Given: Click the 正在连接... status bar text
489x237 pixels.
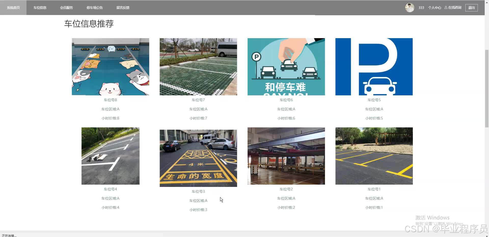Looking at the screenshot, I should pyautogui.click(x=9, y=236).
